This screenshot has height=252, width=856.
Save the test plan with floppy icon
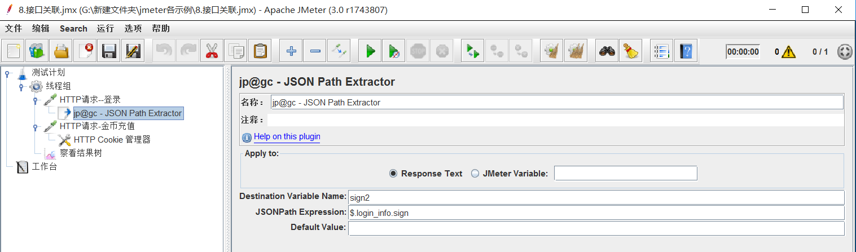[109, 51]
